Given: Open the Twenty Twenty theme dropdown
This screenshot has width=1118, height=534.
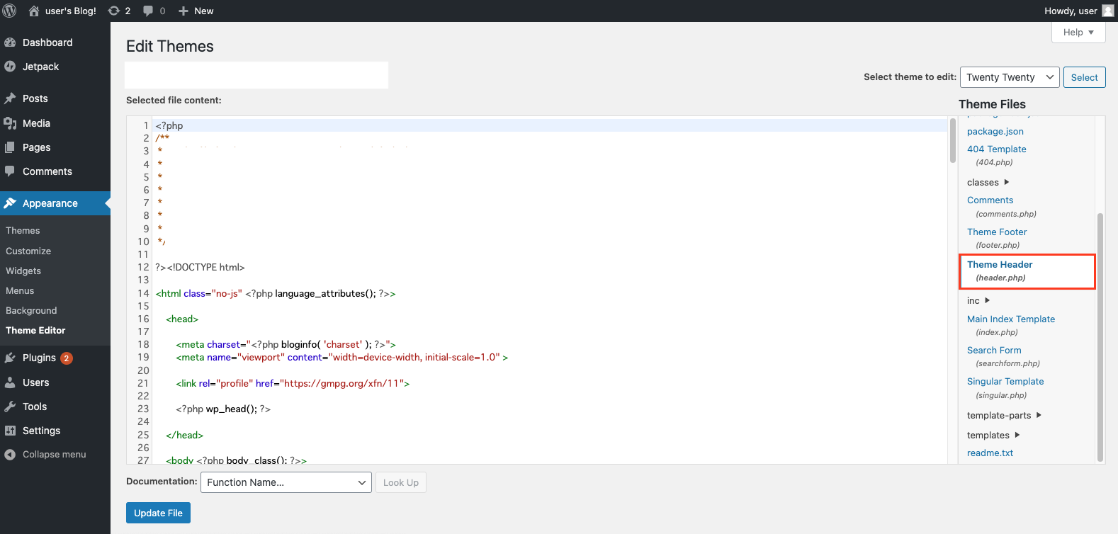Looking at the screenshot, I should (x=1010, y=77).
